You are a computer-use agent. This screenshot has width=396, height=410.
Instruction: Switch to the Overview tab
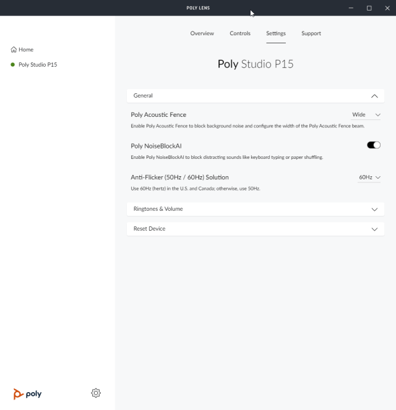(202, 33)
